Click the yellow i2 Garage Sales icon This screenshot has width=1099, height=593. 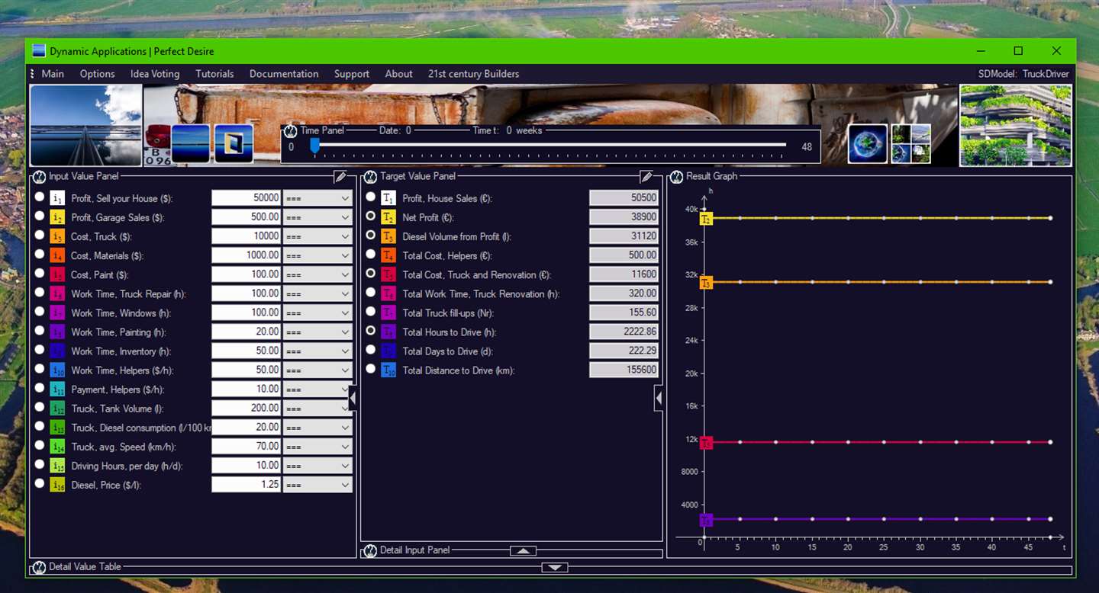click(57, 217)
